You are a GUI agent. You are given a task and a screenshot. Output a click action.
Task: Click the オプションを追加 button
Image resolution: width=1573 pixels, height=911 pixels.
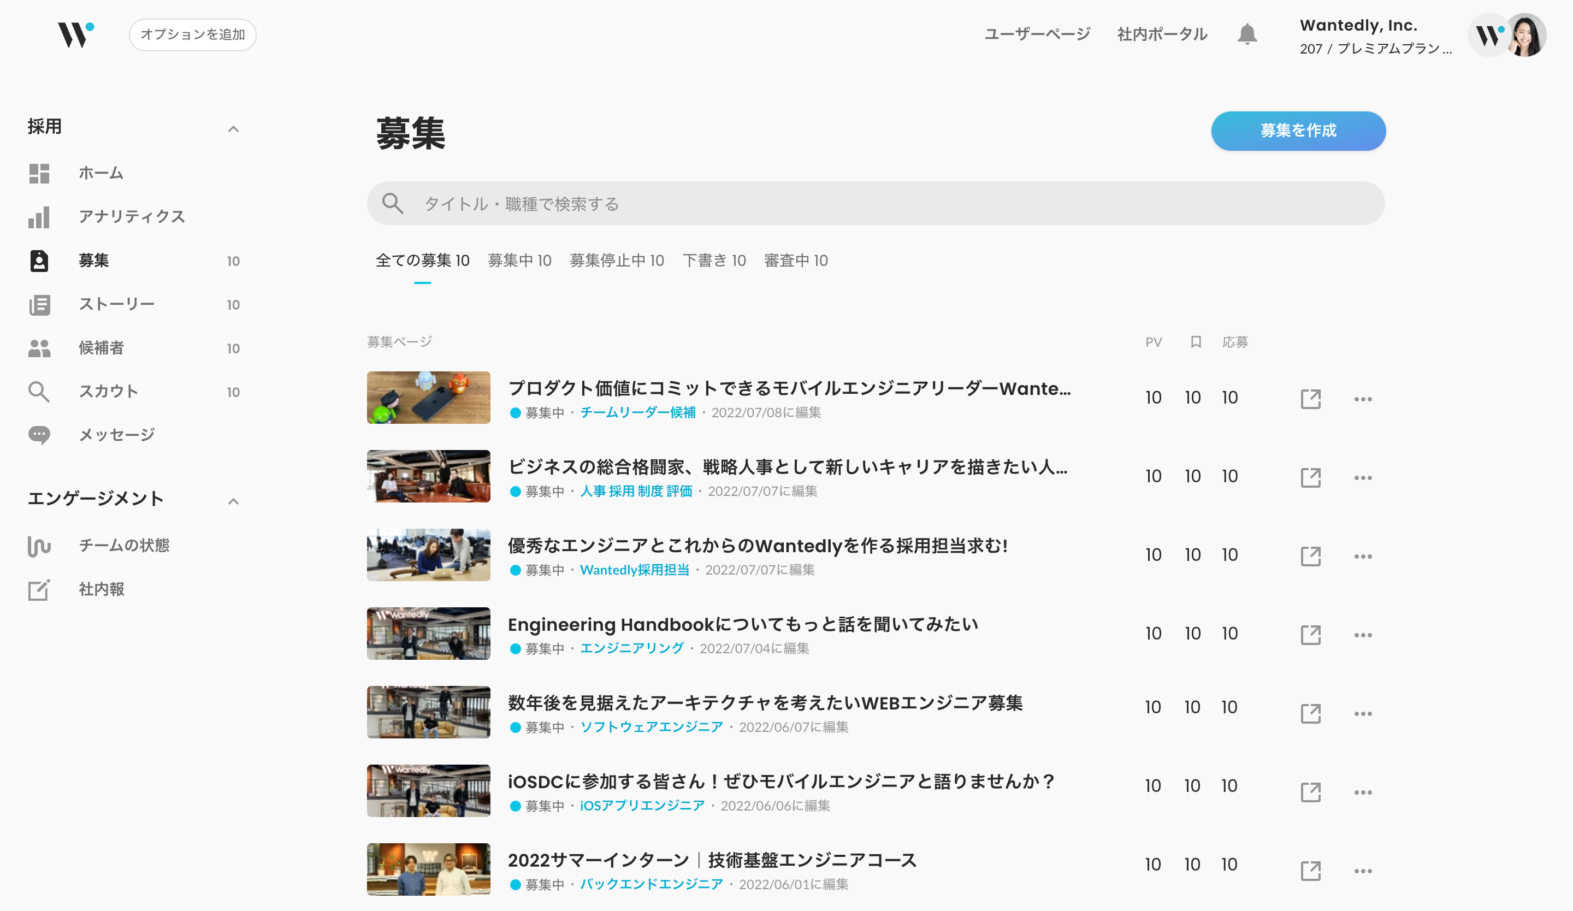pos(193,34)
